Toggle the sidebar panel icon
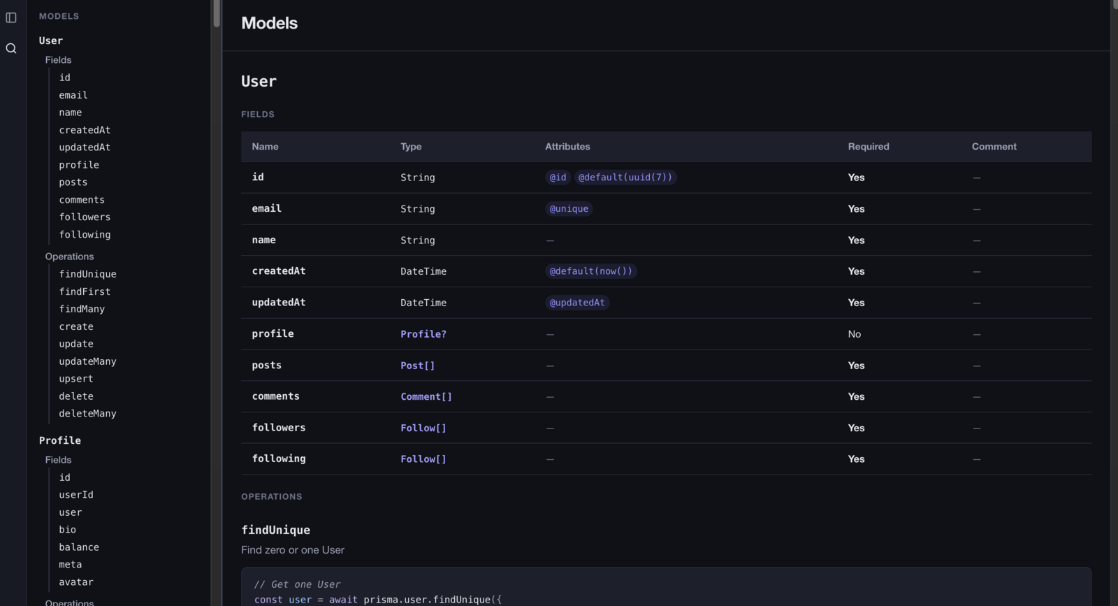The image size is (1118, 606). (x=11, y=17)
